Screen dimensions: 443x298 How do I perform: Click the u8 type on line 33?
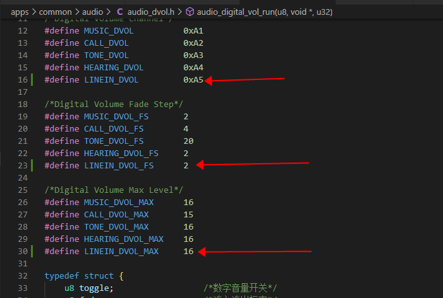pos(69,288)
